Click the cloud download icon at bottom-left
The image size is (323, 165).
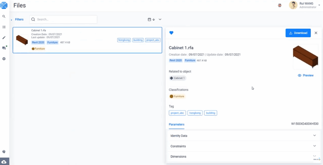[4, 162]
